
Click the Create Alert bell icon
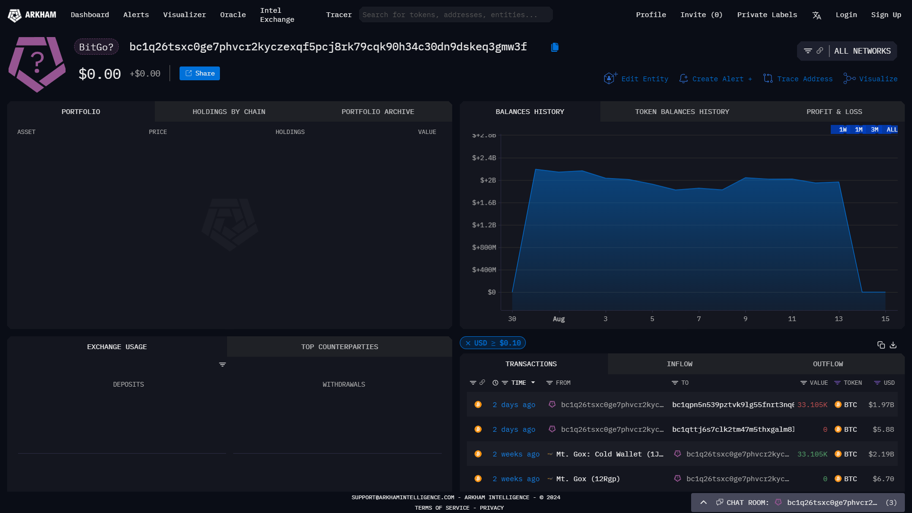coord(684,79)
